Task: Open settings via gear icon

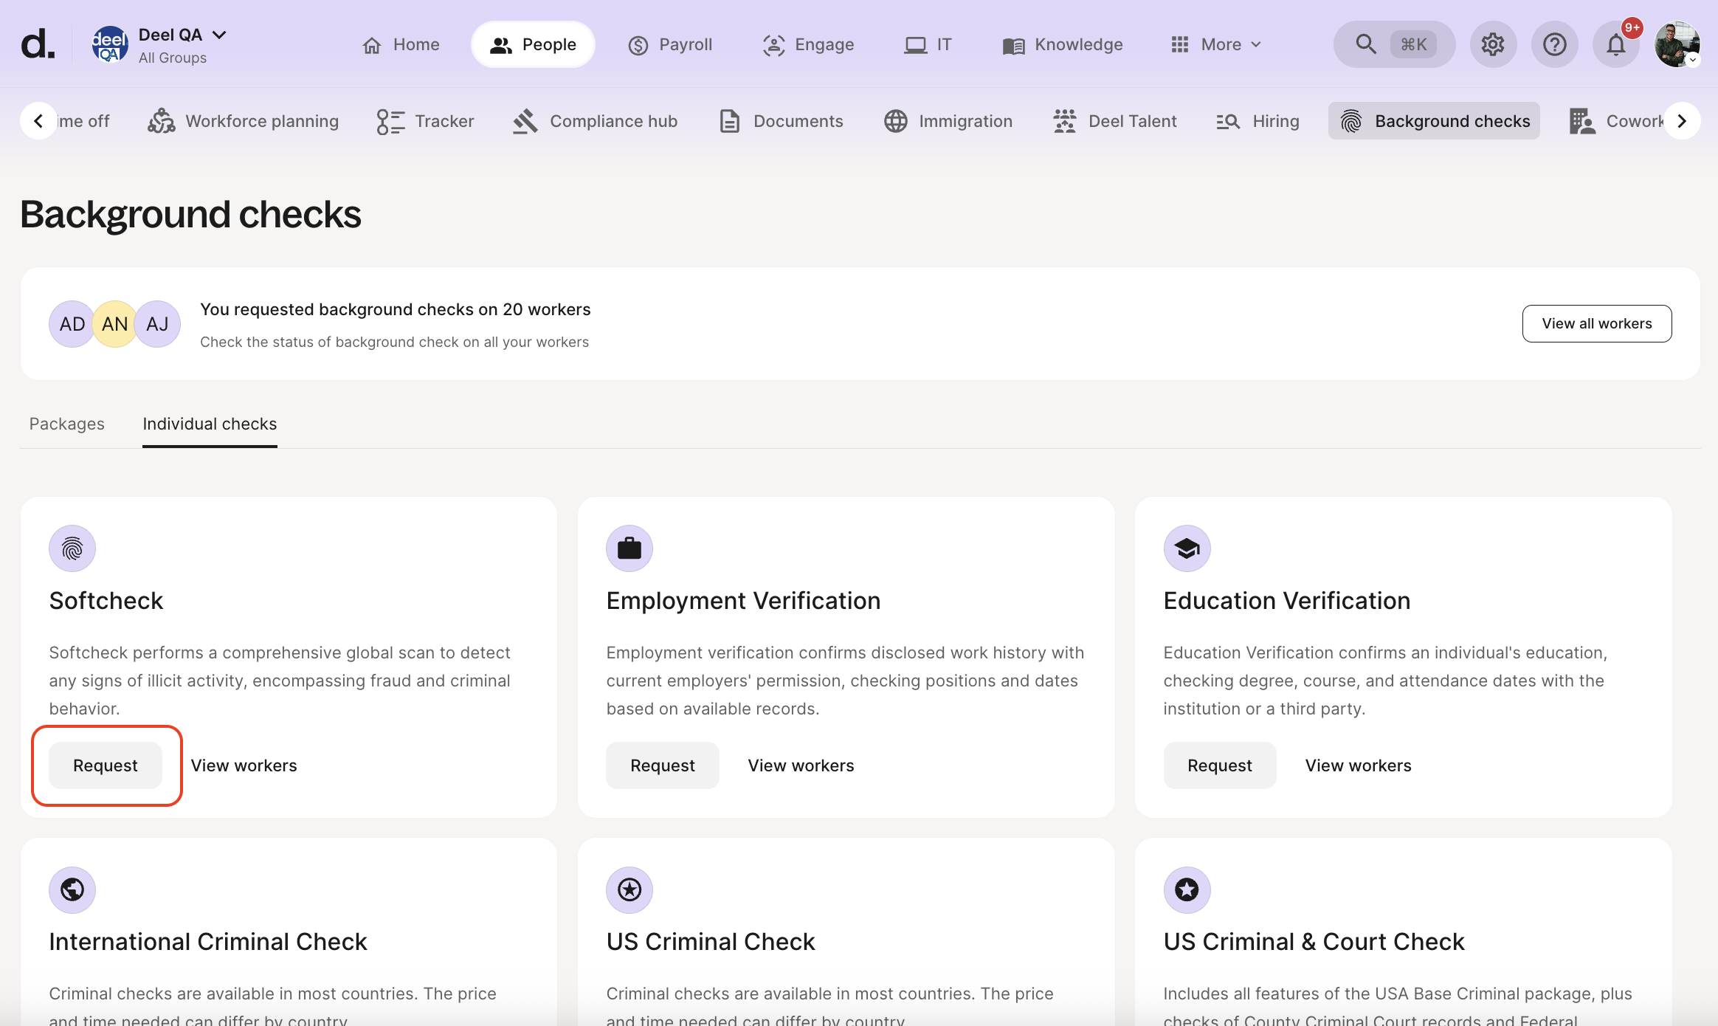Action: tap(1493, 44)
